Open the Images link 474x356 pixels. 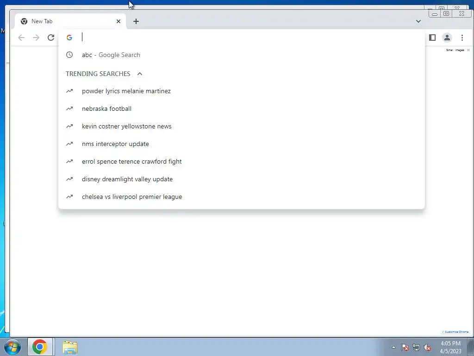(x=460, y=50)
